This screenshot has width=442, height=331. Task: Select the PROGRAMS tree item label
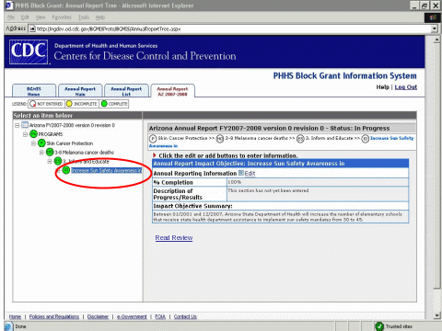click(x=51, y=134)
